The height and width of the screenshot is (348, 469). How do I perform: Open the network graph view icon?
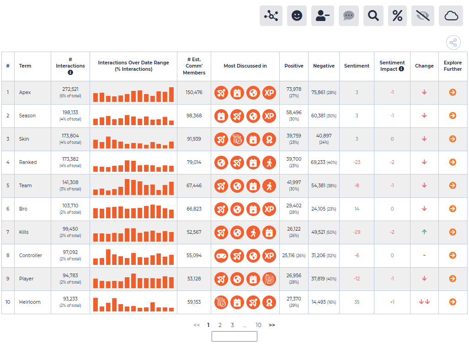(271, 16)
